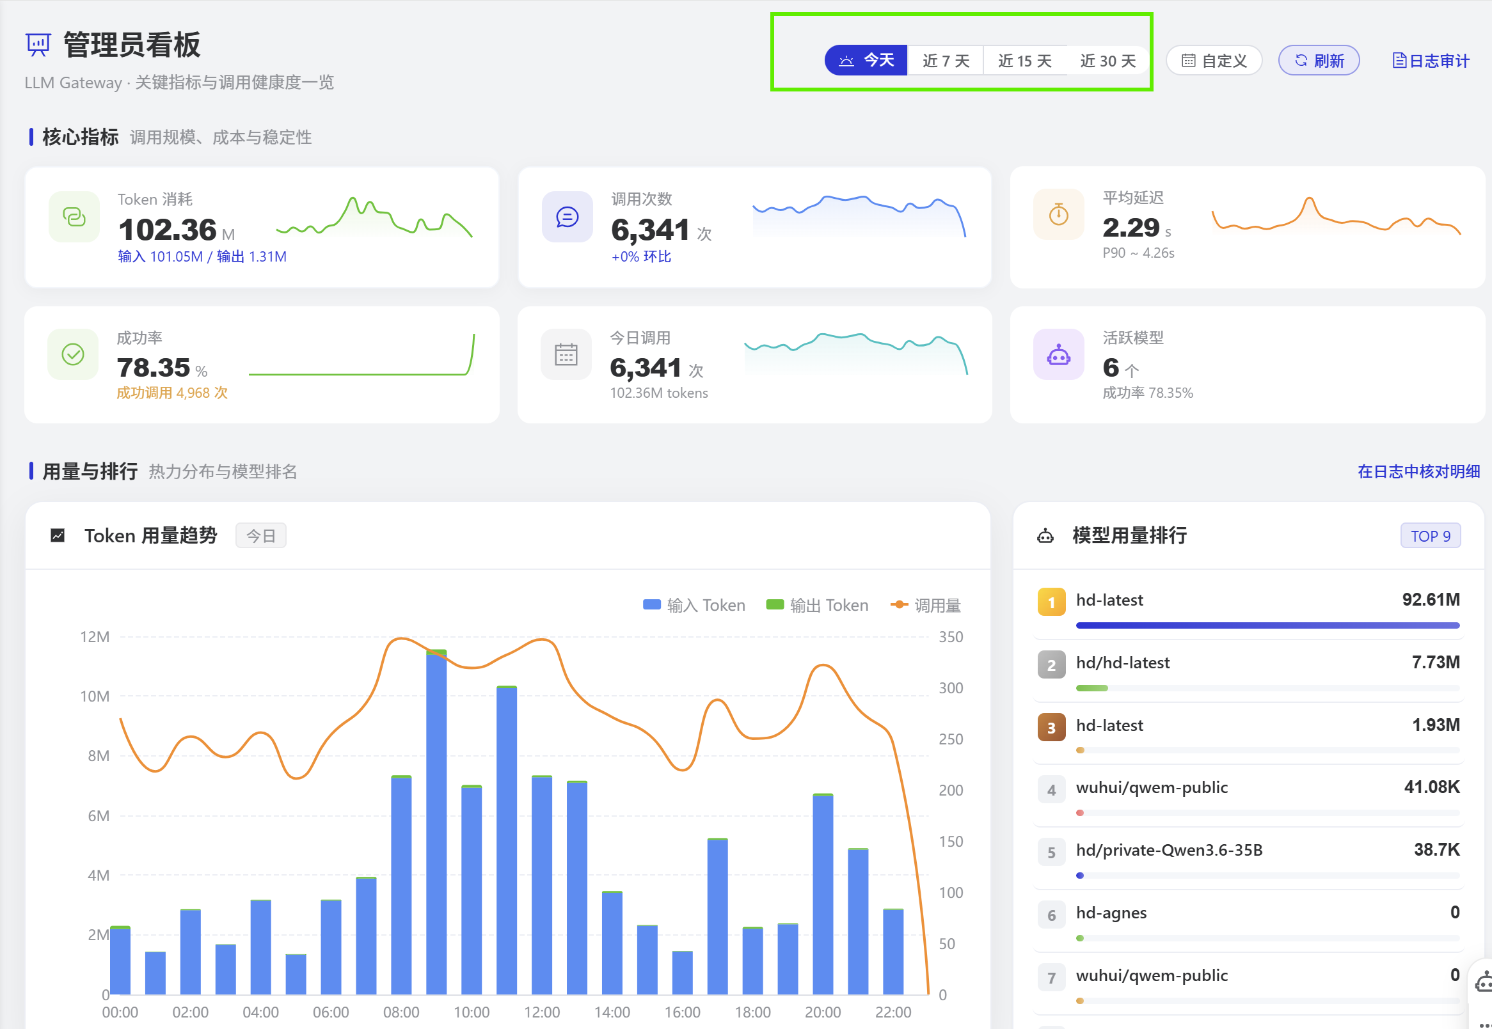Switch to 近 7 天 range
The width and height of the screenshot is (1492, 1029).
(946, 60)
